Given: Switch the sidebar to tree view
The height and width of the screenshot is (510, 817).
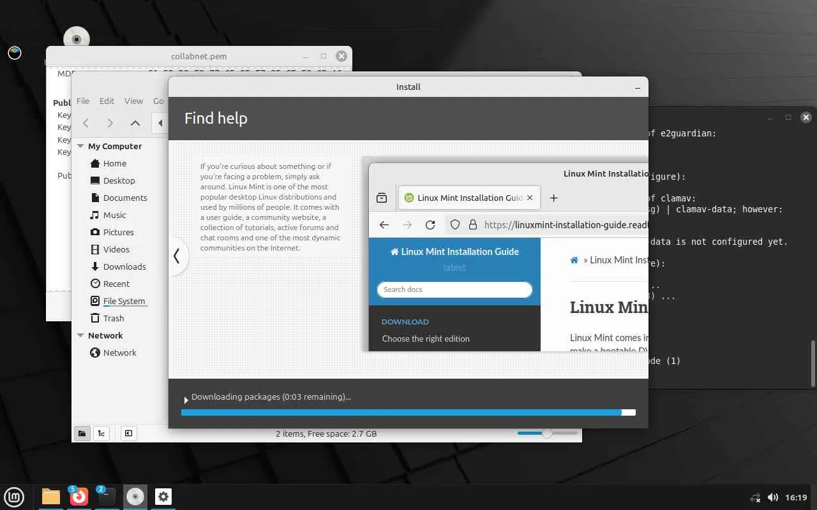Looking at the screenshot, I should click(101, 433).
